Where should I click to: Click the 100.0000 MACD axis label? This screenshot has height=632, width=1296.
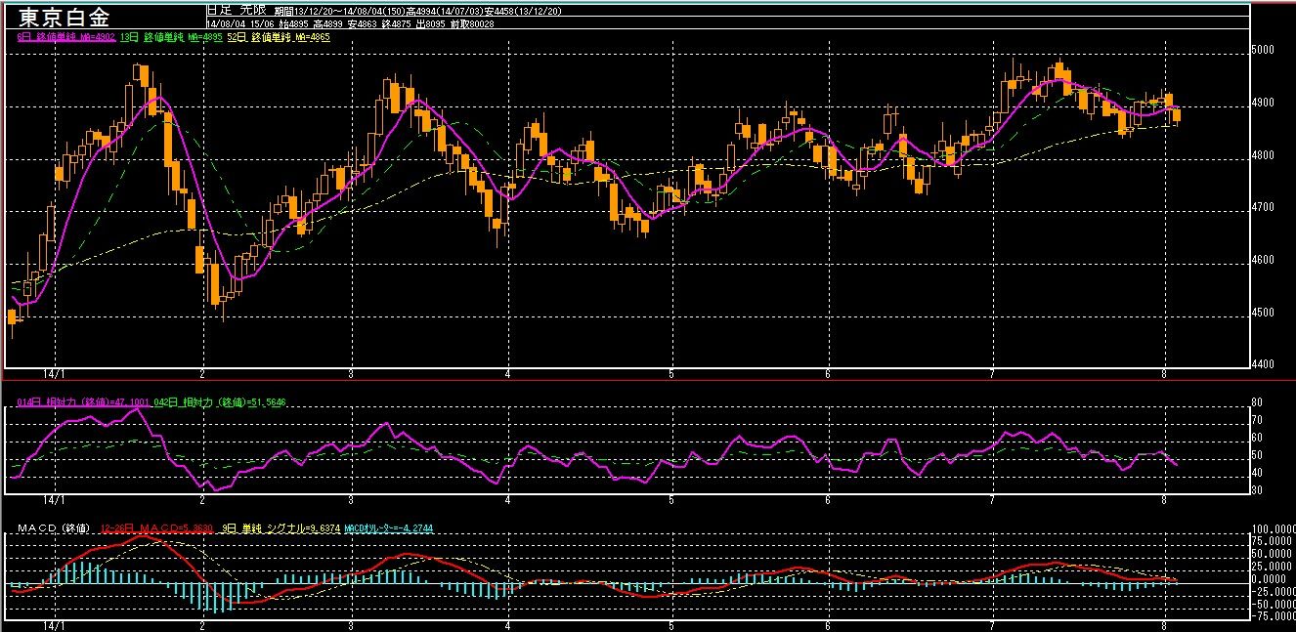[1274, 528]
